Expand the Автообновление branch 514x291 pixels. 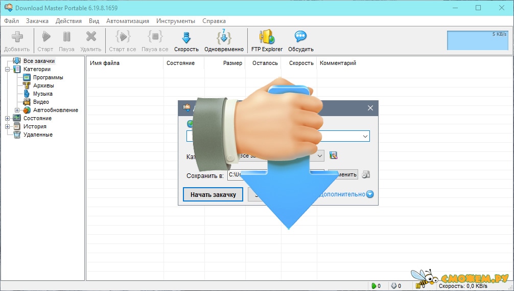(17, 110)
